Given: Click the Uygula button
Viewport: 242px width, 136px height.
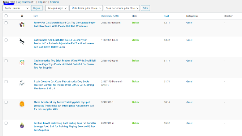Looking at the screenshot, I should coord(37,8).
